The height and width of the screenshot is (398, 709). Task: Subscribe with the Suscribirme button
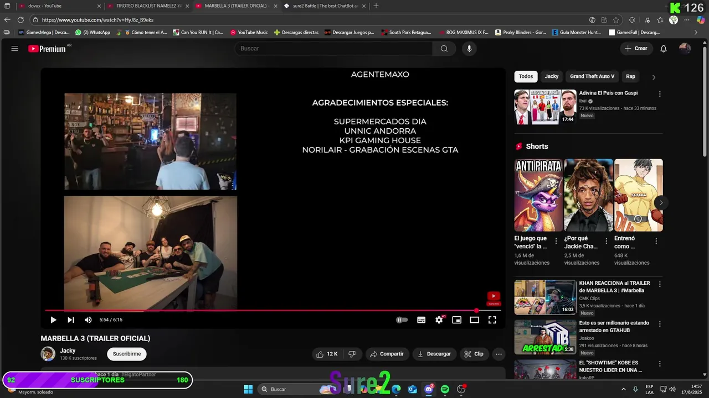(127, 354)
